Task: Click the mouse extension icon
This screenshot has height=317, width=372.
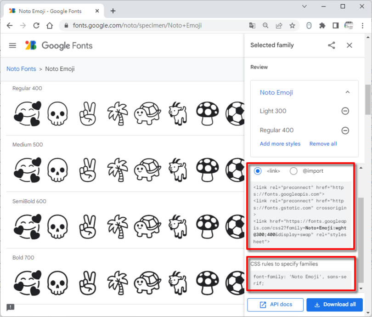Action: [309, 25]
